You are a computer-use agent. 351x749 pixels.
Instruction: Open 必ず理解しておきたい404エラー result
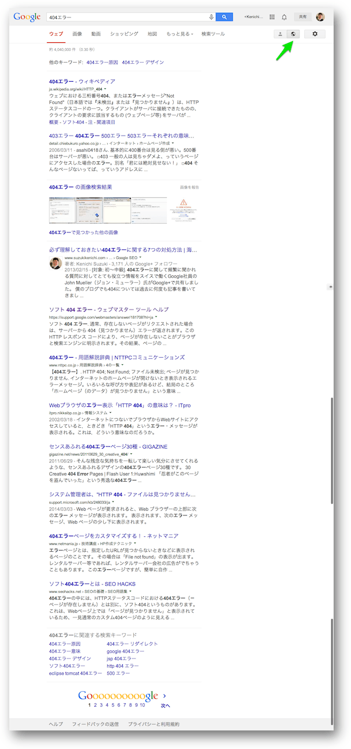(123, 250)
